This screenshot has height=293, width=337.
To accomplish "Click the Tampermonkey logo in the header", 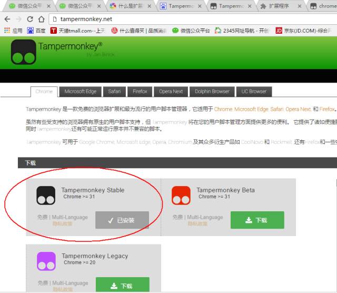I will (23, 52).
